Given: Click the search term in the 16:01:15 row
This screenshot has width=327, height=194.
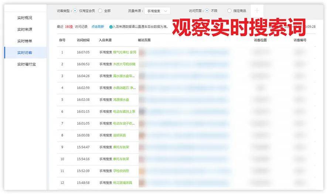Looking at the screenshot, I should tap(124, 112).
